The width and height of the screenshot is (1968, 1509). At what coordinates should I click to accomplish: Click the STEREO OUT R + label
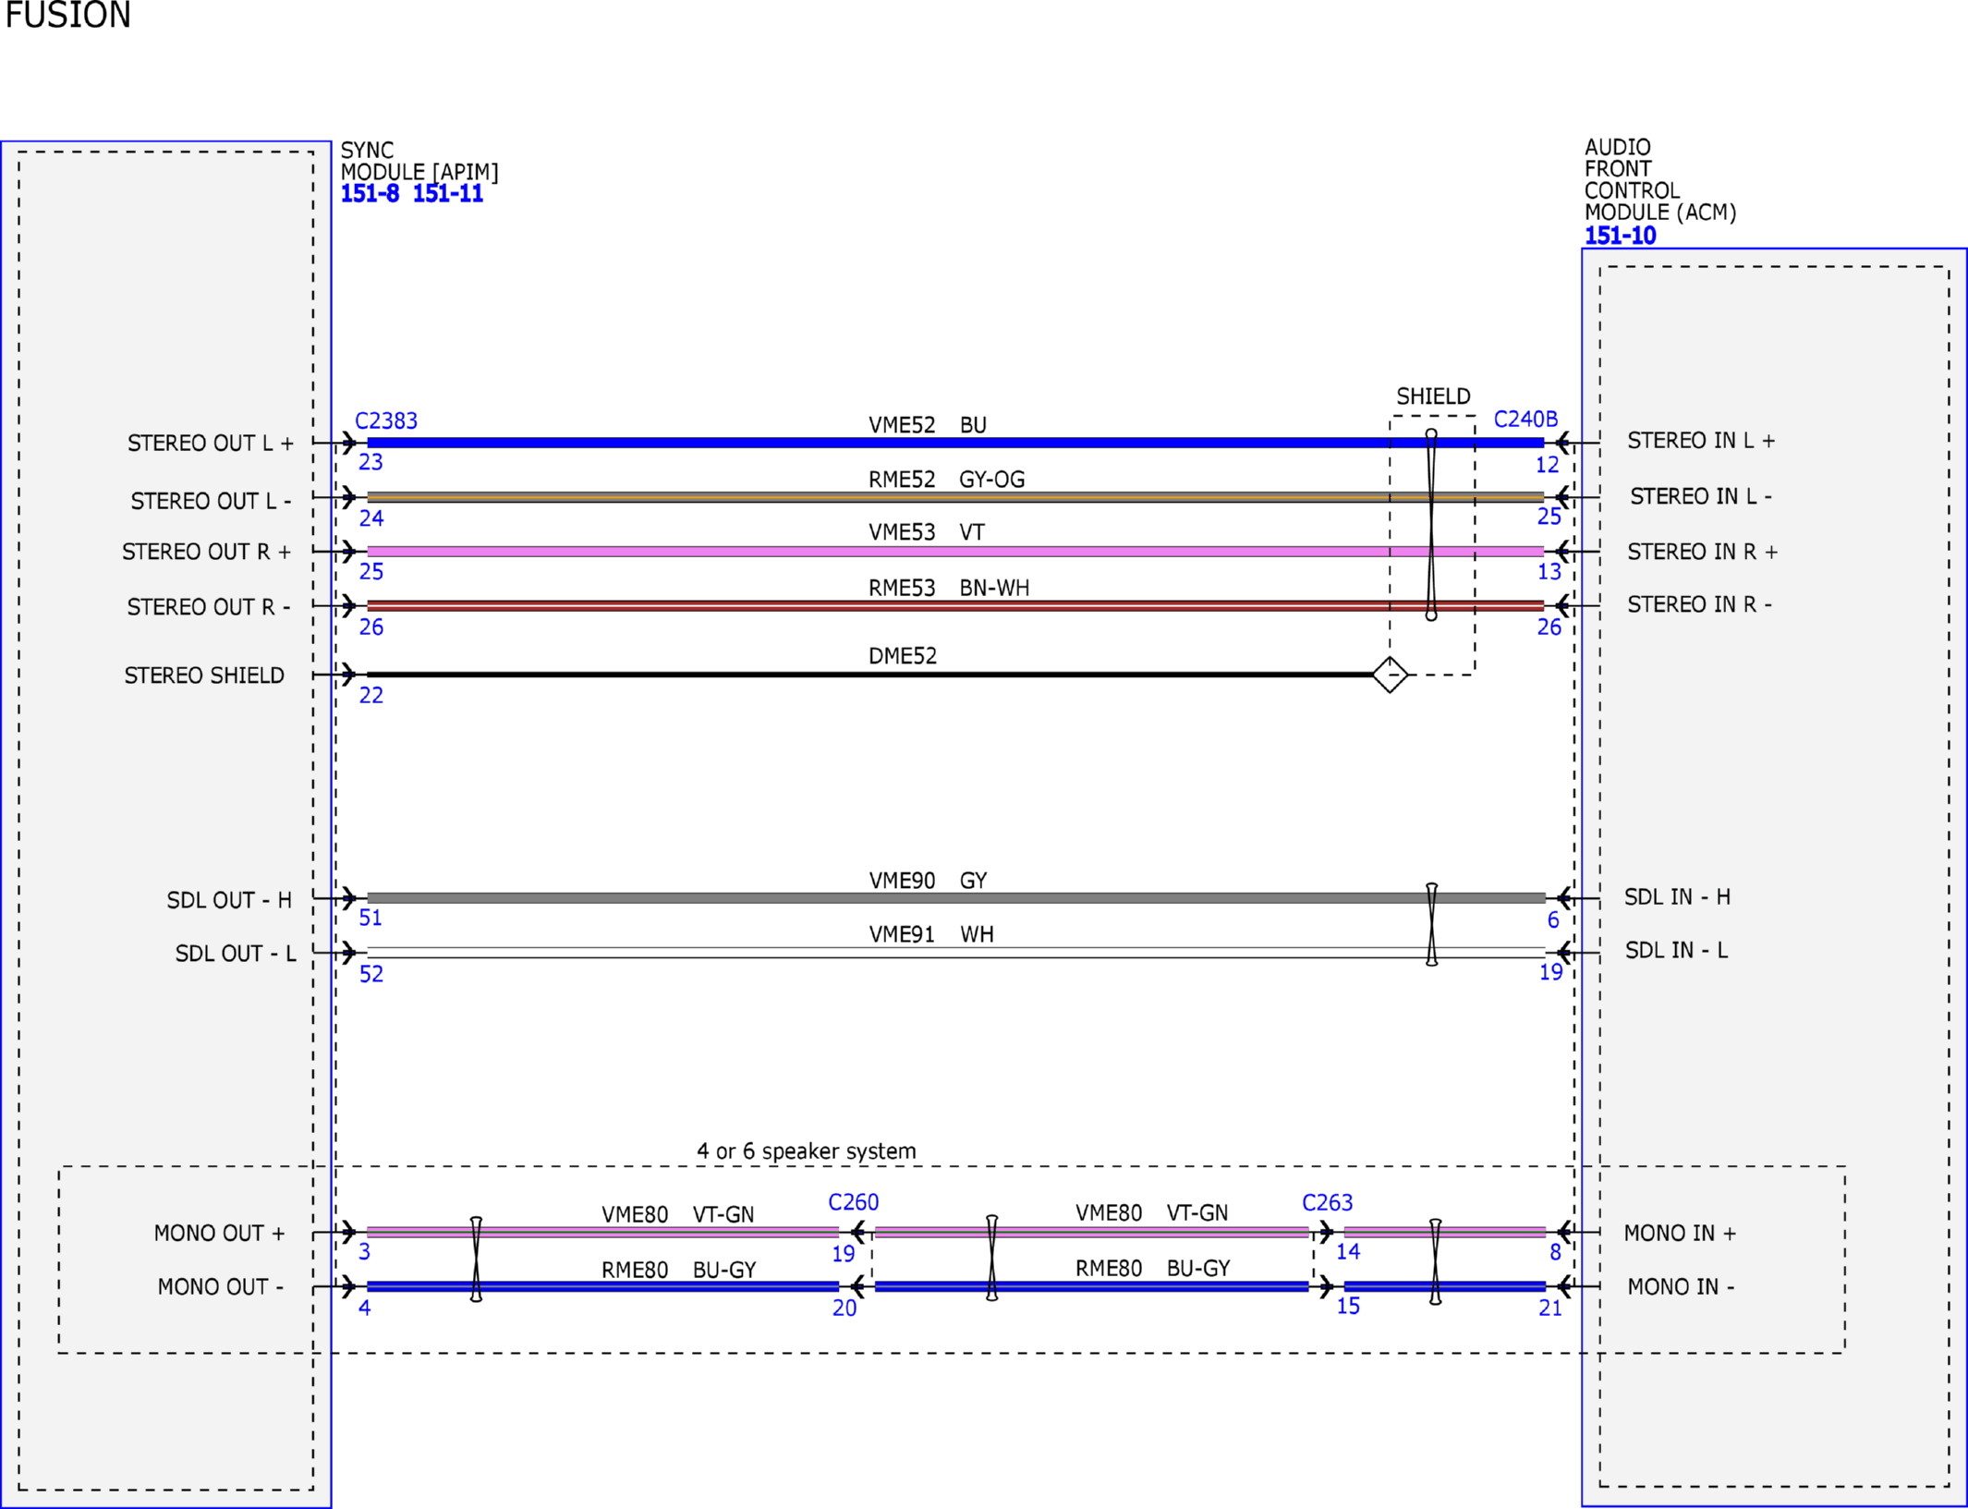(x=206, y=552)
